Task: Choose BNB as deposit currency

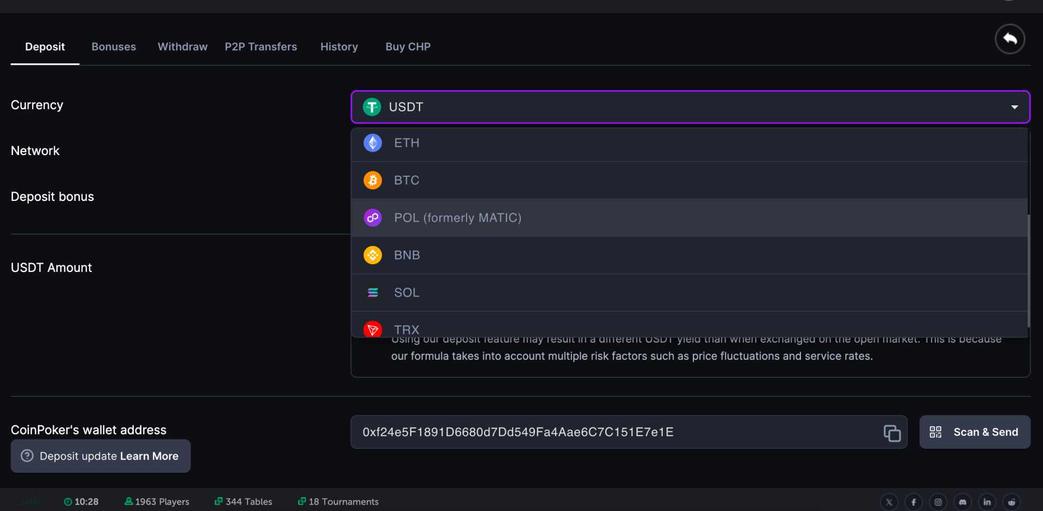Action: [406, 254]
